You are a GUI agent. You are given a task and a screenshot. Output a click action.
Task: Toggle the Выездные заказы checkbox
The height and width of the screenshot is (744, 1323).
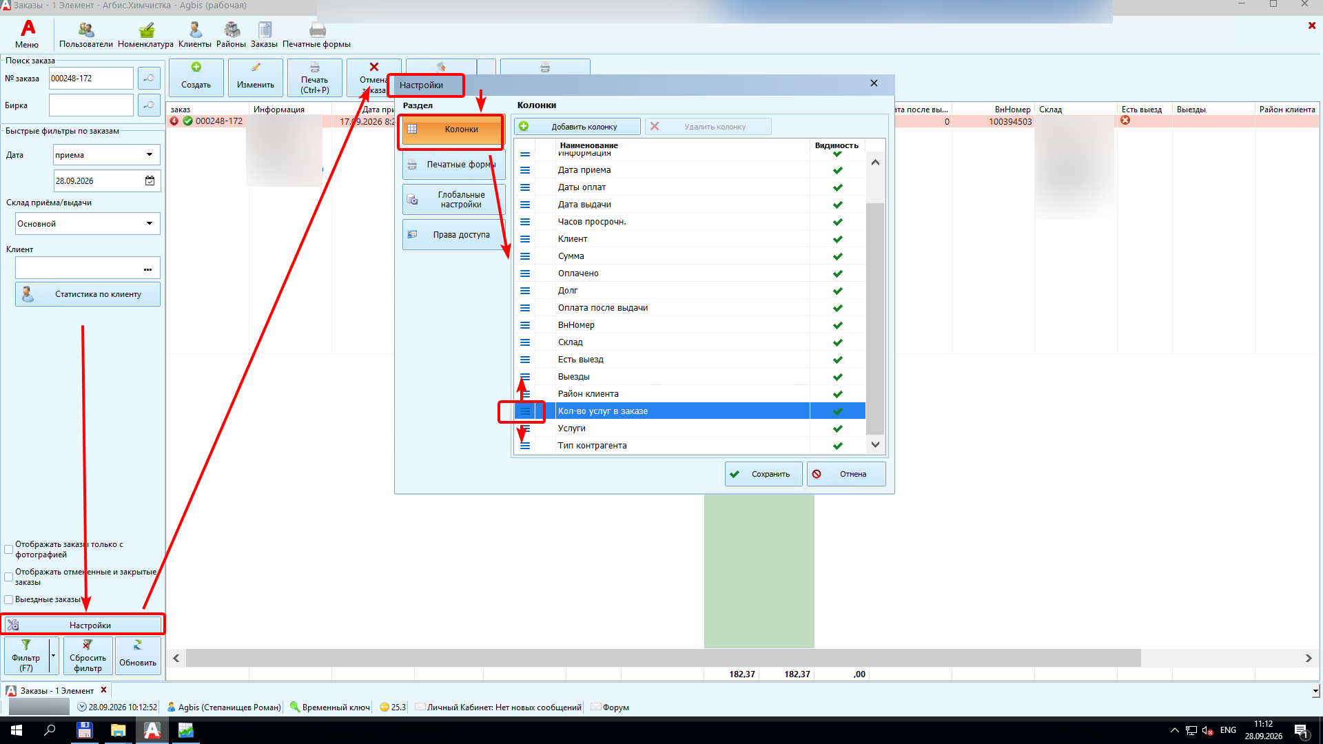click(9, 600)
